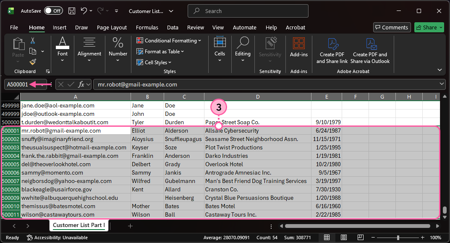The width and height of the screenshot is (450, 243).
Task: Click the Comments button
Action: point(392,27)
